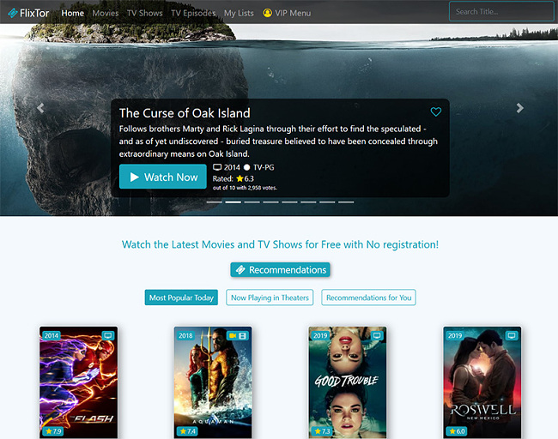The height and width of the screenshot is (439, 558).
Task: Jump to fifth carousel slide indicator
Action: coord(289,201)
